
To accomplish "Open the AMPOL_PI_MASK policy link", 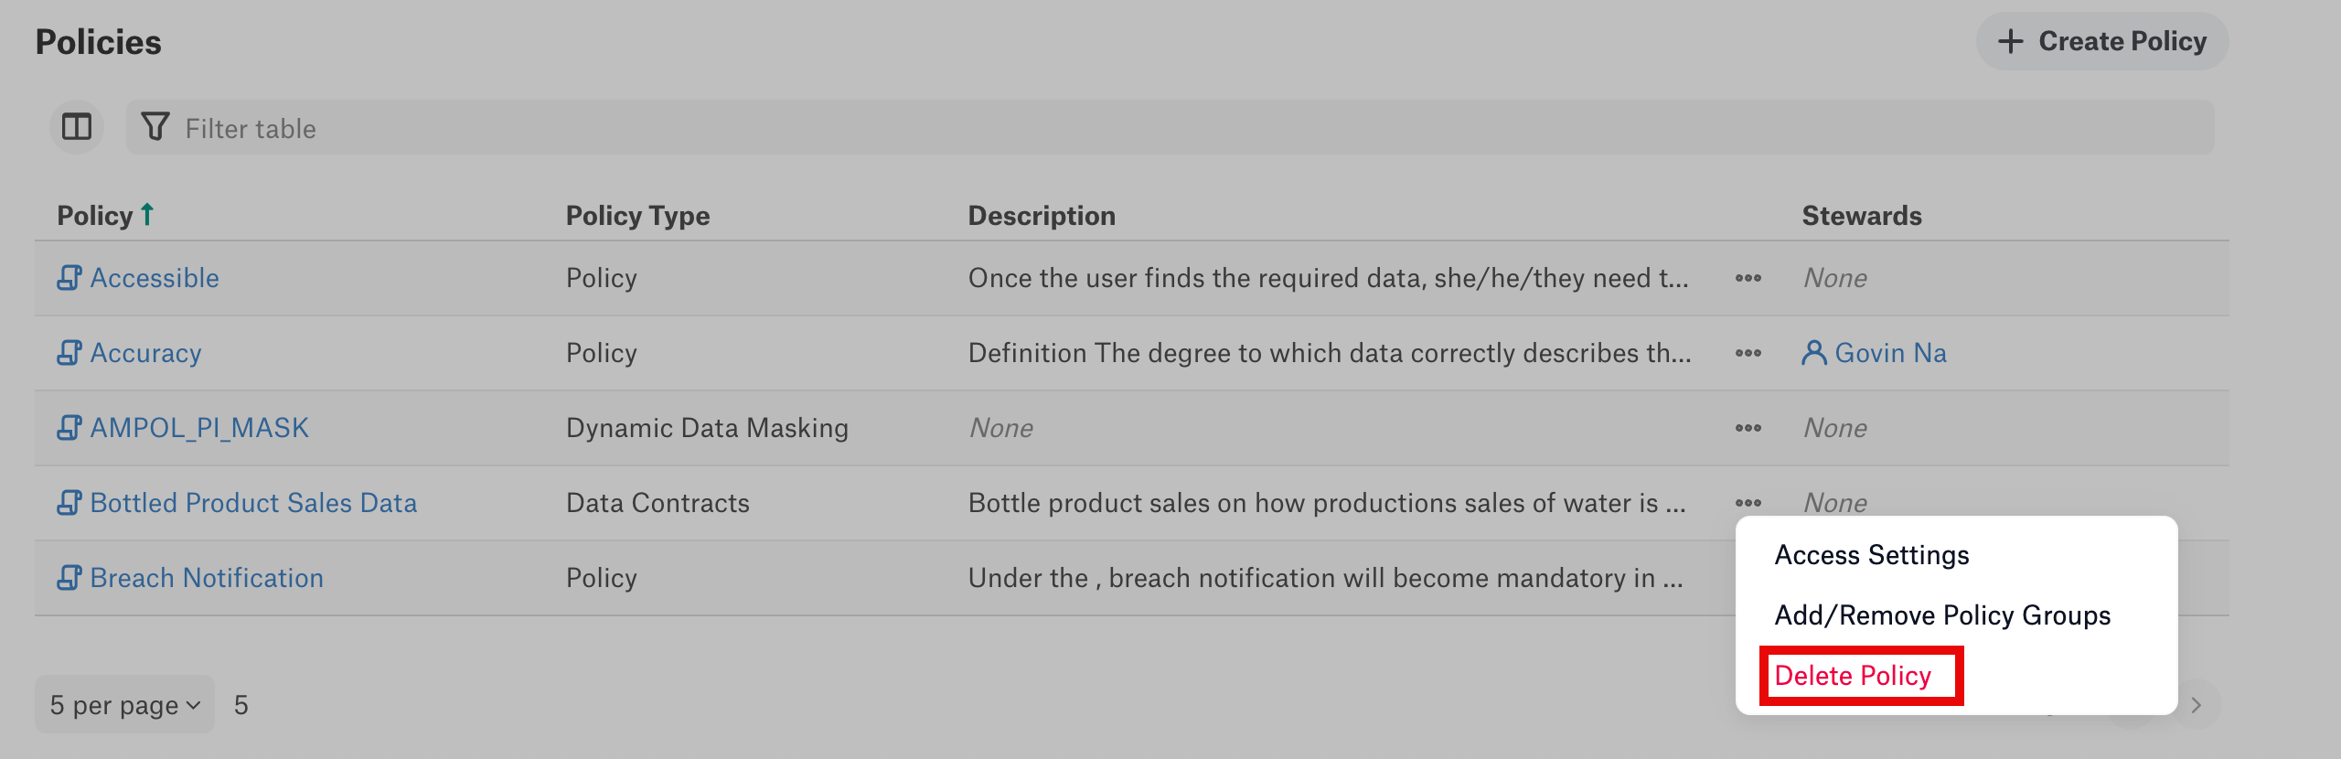I will pyautogui.click(x=199, y=428).
